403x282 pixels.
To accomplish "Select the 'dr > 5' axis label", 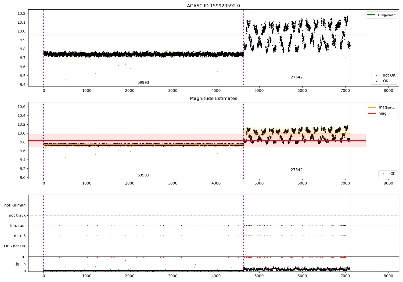I will [20, 236].
